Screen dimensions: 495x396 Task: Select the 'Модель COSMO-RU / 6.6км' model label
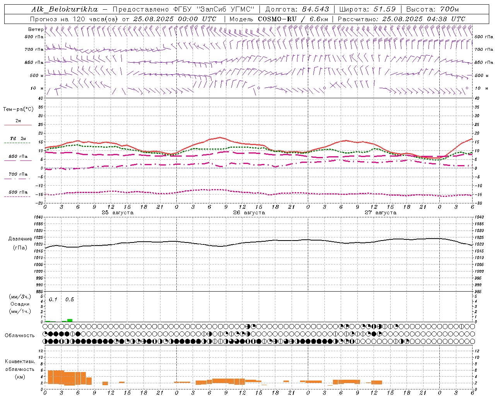coord(279,19)
